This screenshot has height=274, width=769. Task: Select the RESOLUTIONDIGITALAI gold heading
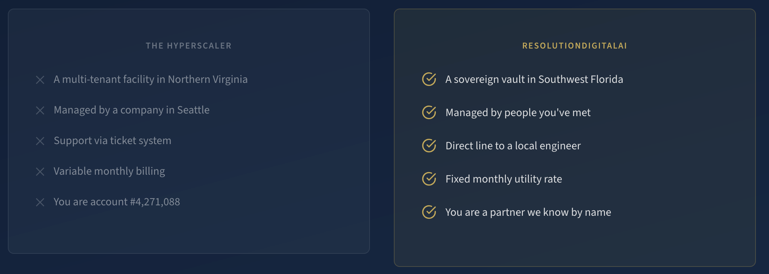pos(575,46)
